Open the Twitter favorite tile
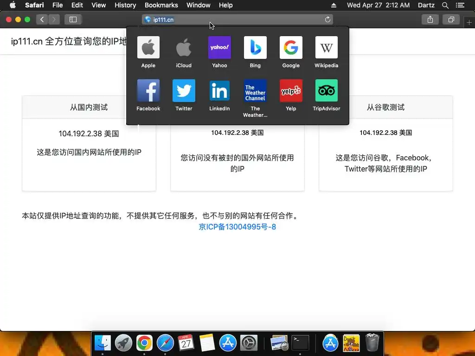The height and width of the screenshot is (356, 475). (184, 90)
